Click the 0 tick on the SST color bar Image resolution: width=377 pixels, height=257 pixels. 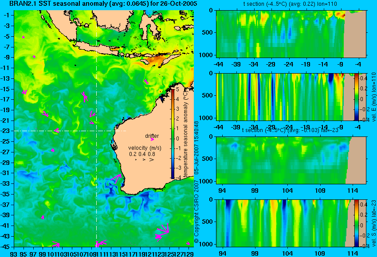point(177,139)
